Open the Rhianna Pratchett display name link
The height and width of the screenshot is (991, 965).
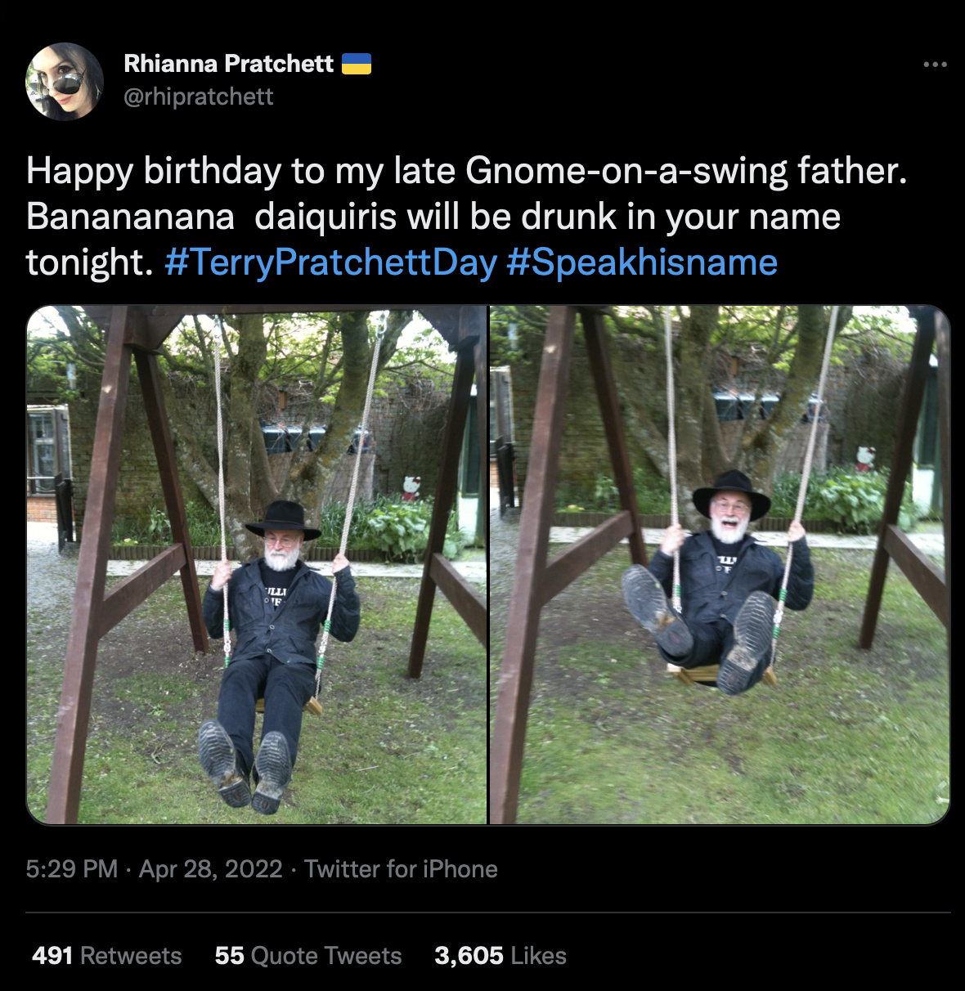pos(229,64)
